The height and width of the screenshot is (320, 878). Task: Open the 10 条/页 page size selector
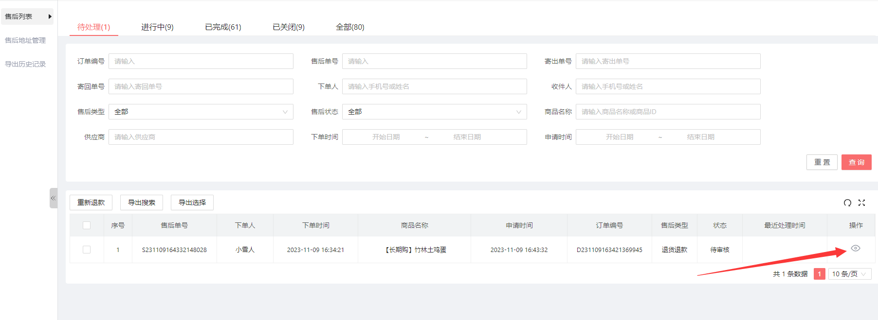849,274
